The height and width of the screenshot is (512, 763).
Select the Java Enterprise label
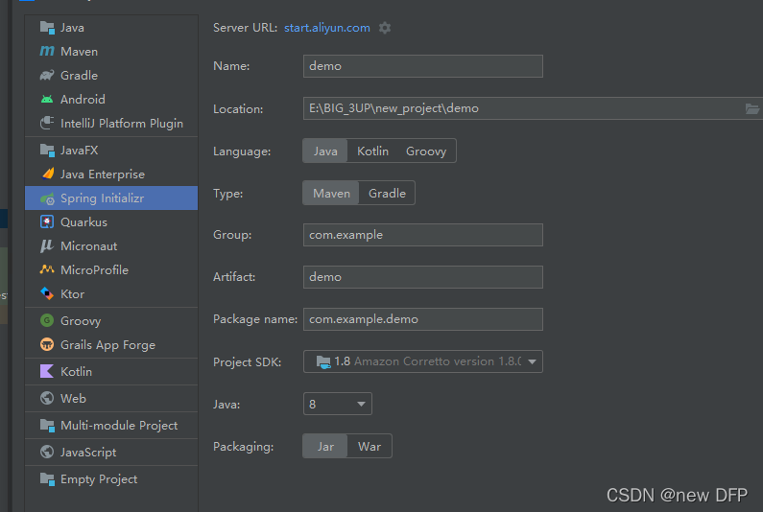coord(103,175)
